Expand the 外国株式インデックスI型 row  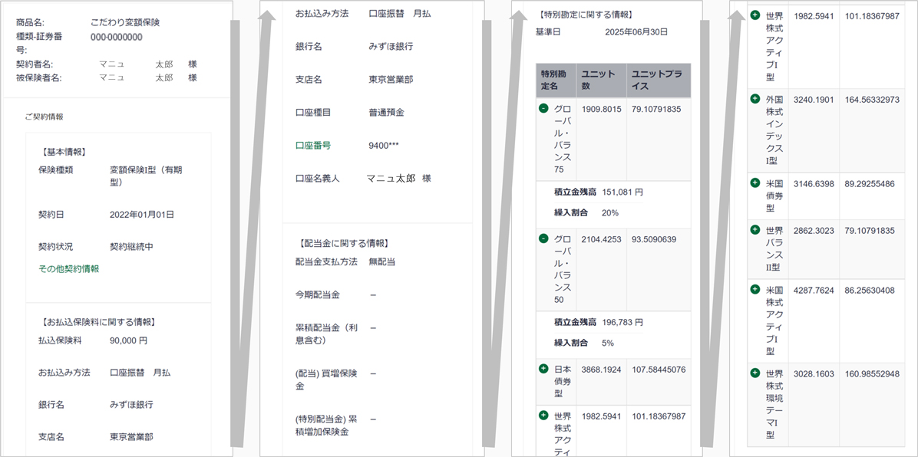[x=755, y=98]
